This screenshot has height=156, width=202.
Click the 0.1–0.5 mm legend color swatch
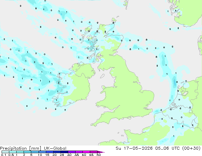pos(5,152)
